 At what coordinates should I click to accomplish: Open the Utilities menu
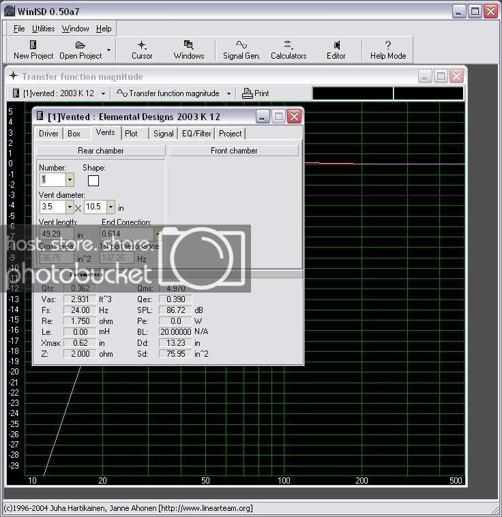click(43, 29)
